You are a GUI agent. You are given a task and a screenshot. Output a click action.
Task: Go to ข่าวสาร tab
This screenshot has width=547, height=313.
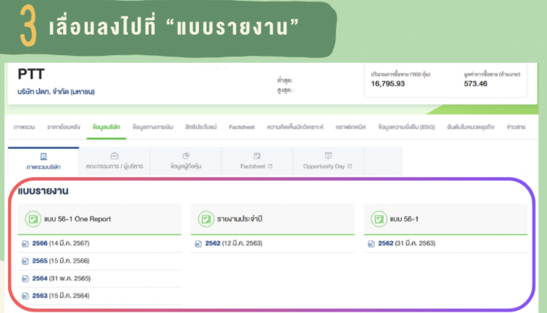click(516, 127)
